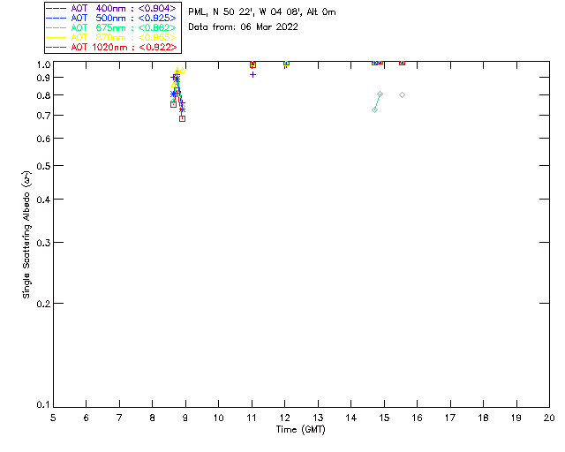Click the x-axis tick label 15

pyautogui.click(x=384, y=418)
